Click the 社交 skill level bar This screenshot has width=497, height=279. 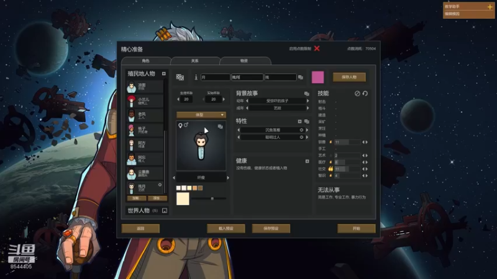point(347,169)
